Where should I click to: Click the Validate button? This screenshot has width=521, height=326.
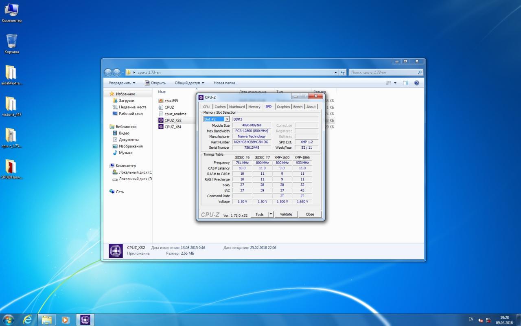click(x=286, y=214)
